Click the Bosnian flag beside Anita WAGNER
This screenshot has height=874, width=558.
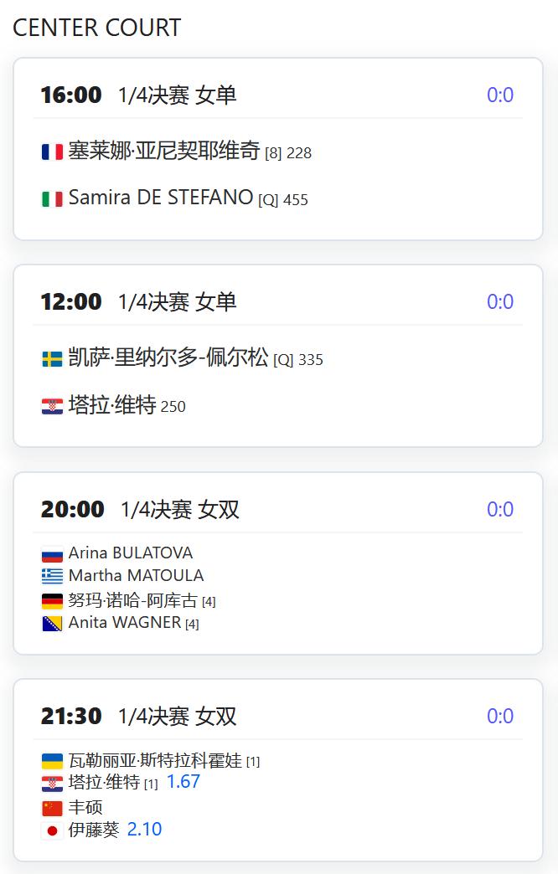click(x=53, y=623)
